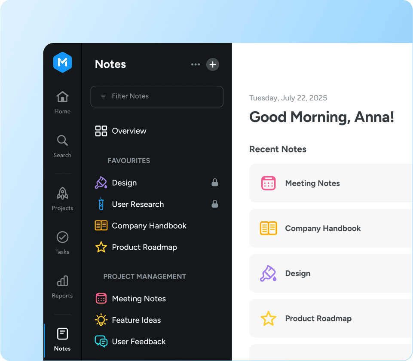Click the plus button to add note
Image resolution: width=413 pixels, height=361 pixels.
[x=213, y=64]
